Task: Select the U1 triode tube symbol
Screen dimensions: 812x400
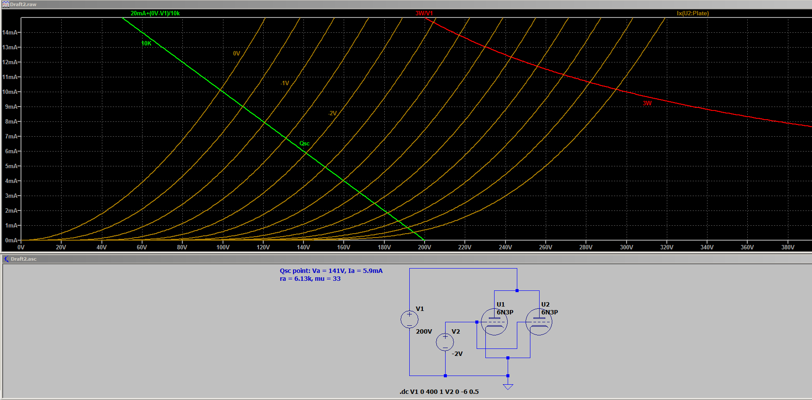Action: coord(494,322)
